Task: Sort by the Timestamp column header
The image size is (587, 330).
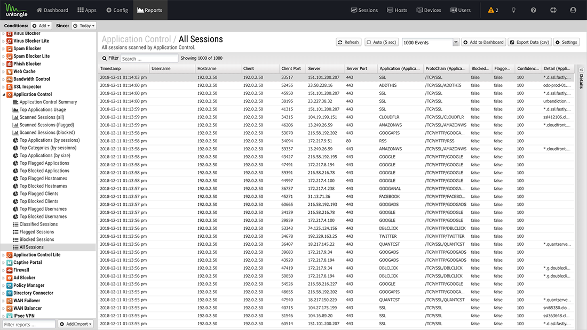Action: [124, 68]
